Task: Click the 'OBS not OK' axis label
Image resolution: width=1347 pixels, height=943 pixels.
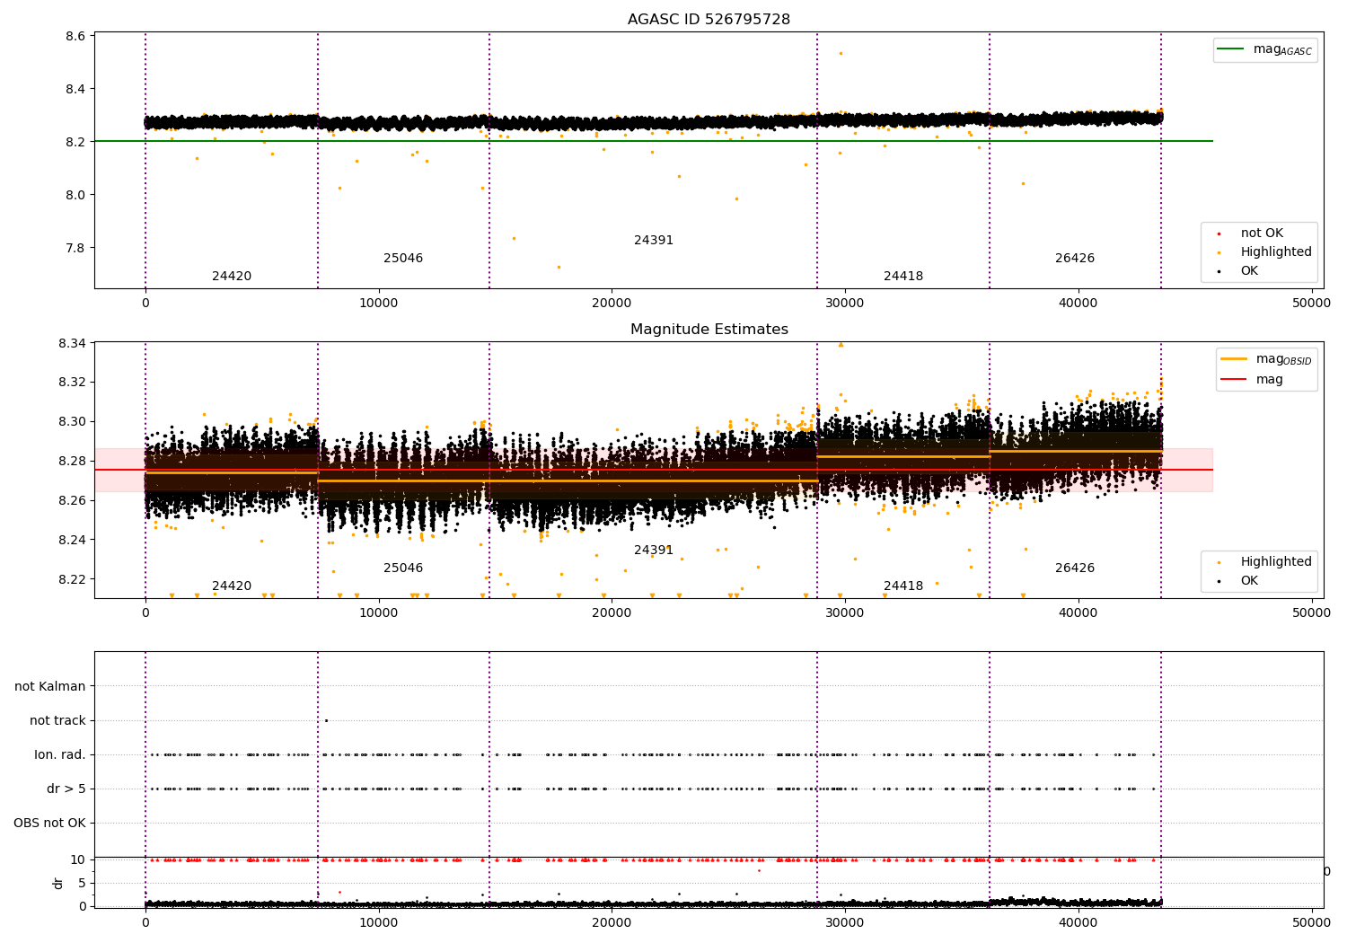Action: point(49,824)
